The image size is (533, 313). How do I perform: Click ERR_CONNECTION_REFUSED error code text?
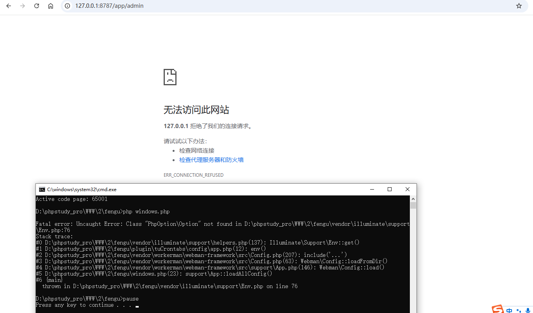pyautogui.click(x=194, y=175)
